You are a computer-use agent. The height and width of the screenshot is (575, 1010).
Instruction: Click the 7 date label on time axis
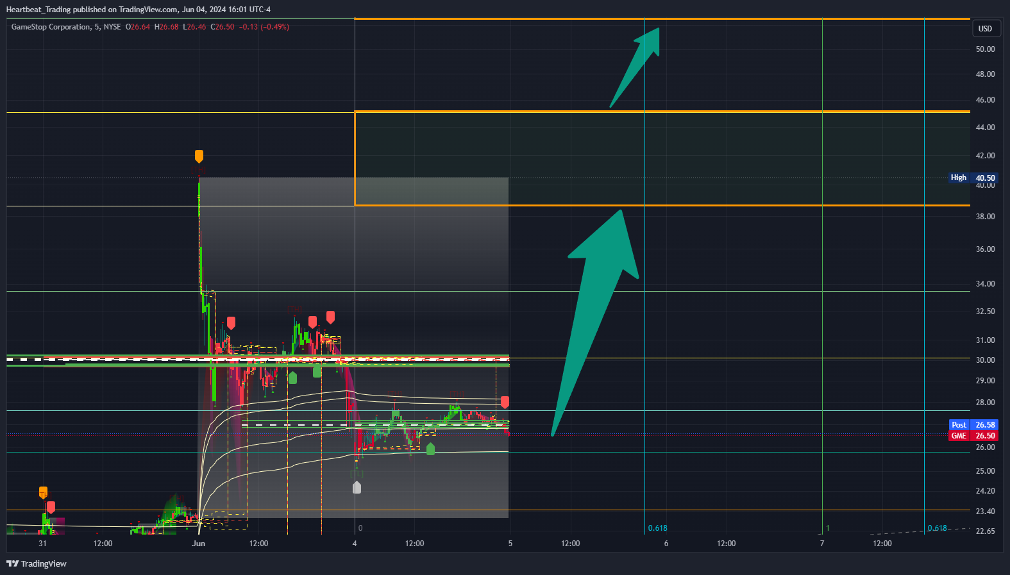click(x=822, y=543)
